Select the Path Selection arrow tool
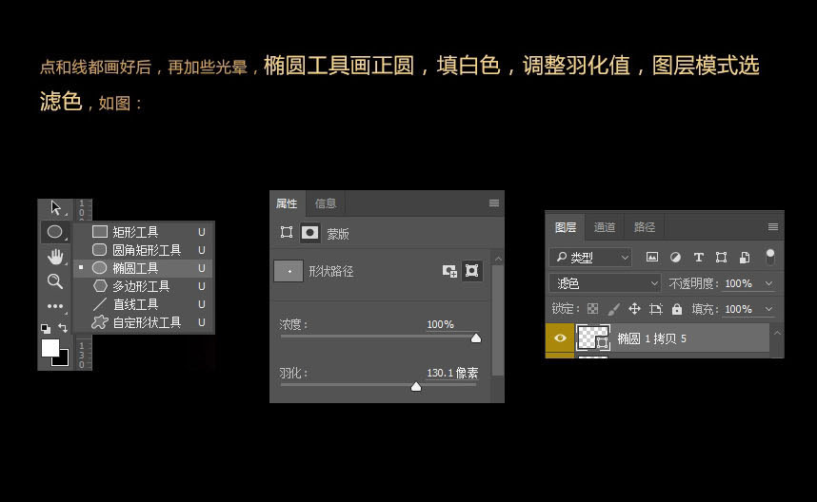The width and height of the screenshot is (817, 502). pyautogui.click(x=56, y=208)
